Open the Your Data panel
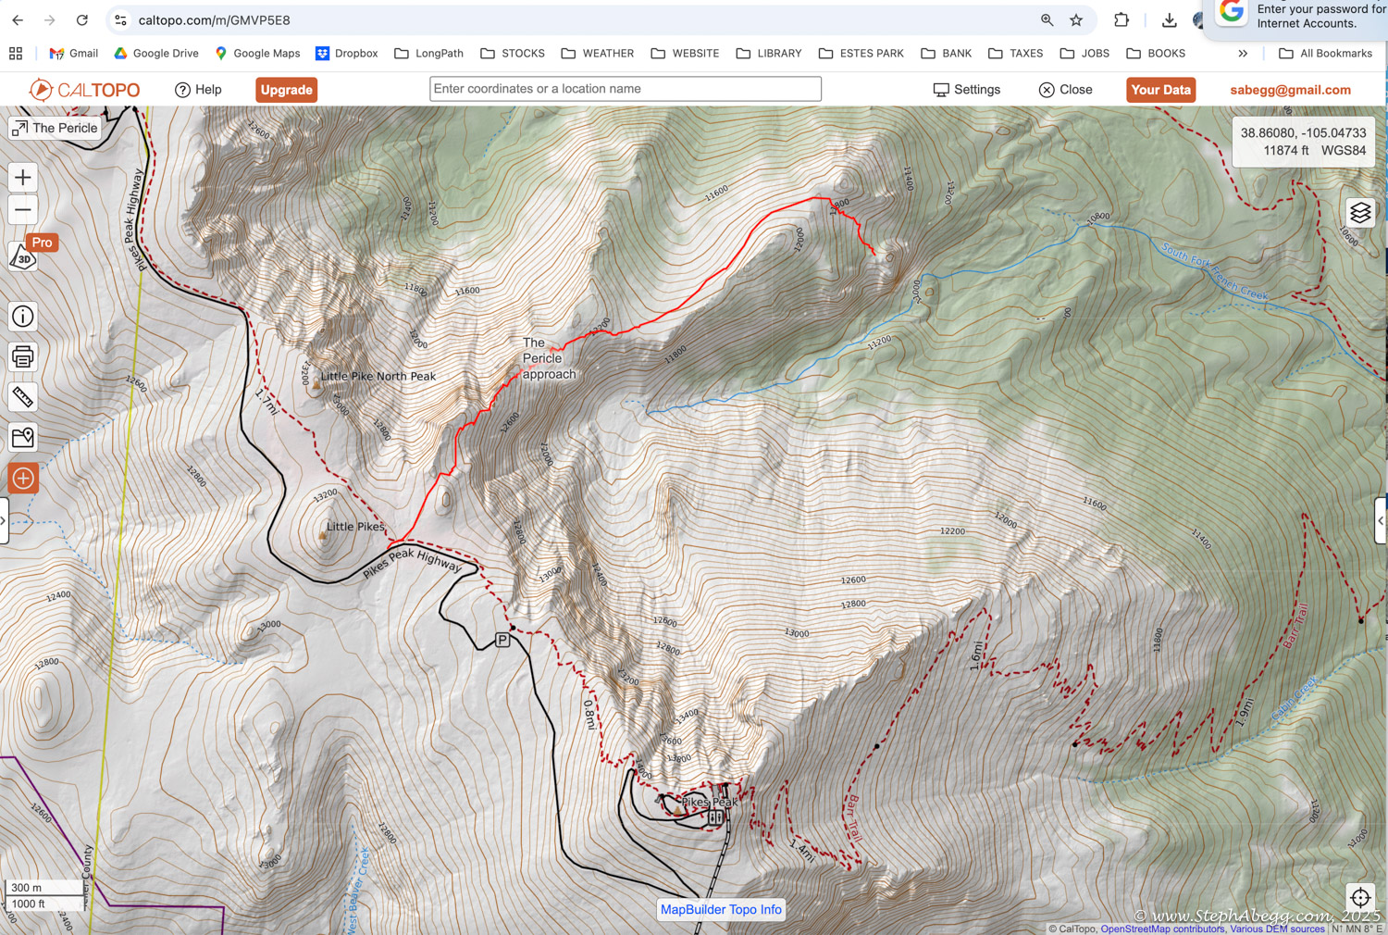The width and height of the screenshot is (1388, 935). tap(1160, 90)
